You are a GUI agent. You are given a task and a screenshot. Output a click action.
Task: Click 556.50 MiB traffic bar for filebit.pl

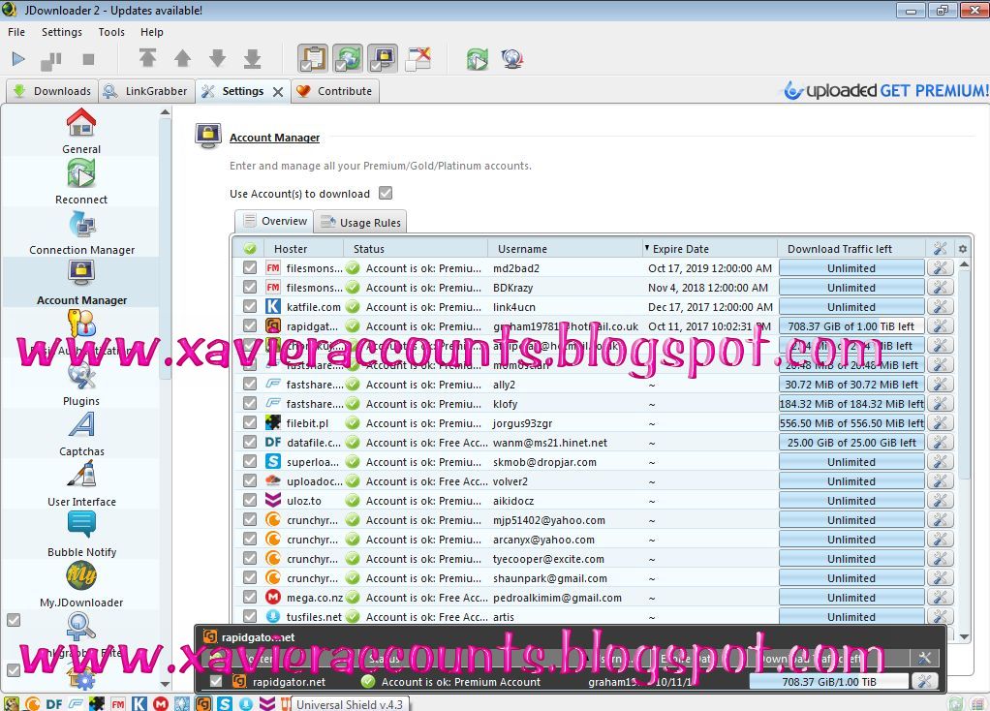click(x=851, y=423)
